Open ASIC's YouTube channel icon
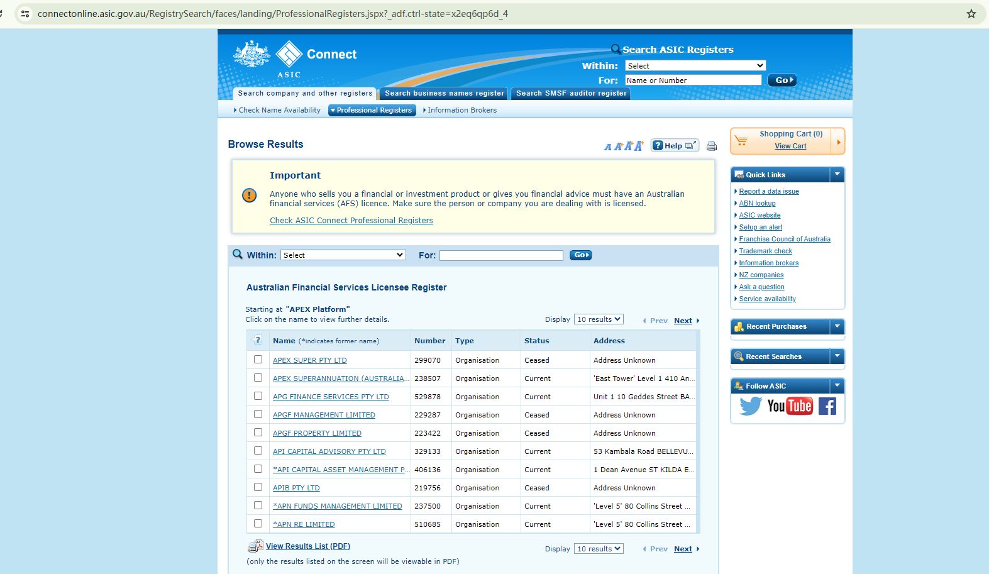This screenshot has width=989, height=574. [790, 406]
